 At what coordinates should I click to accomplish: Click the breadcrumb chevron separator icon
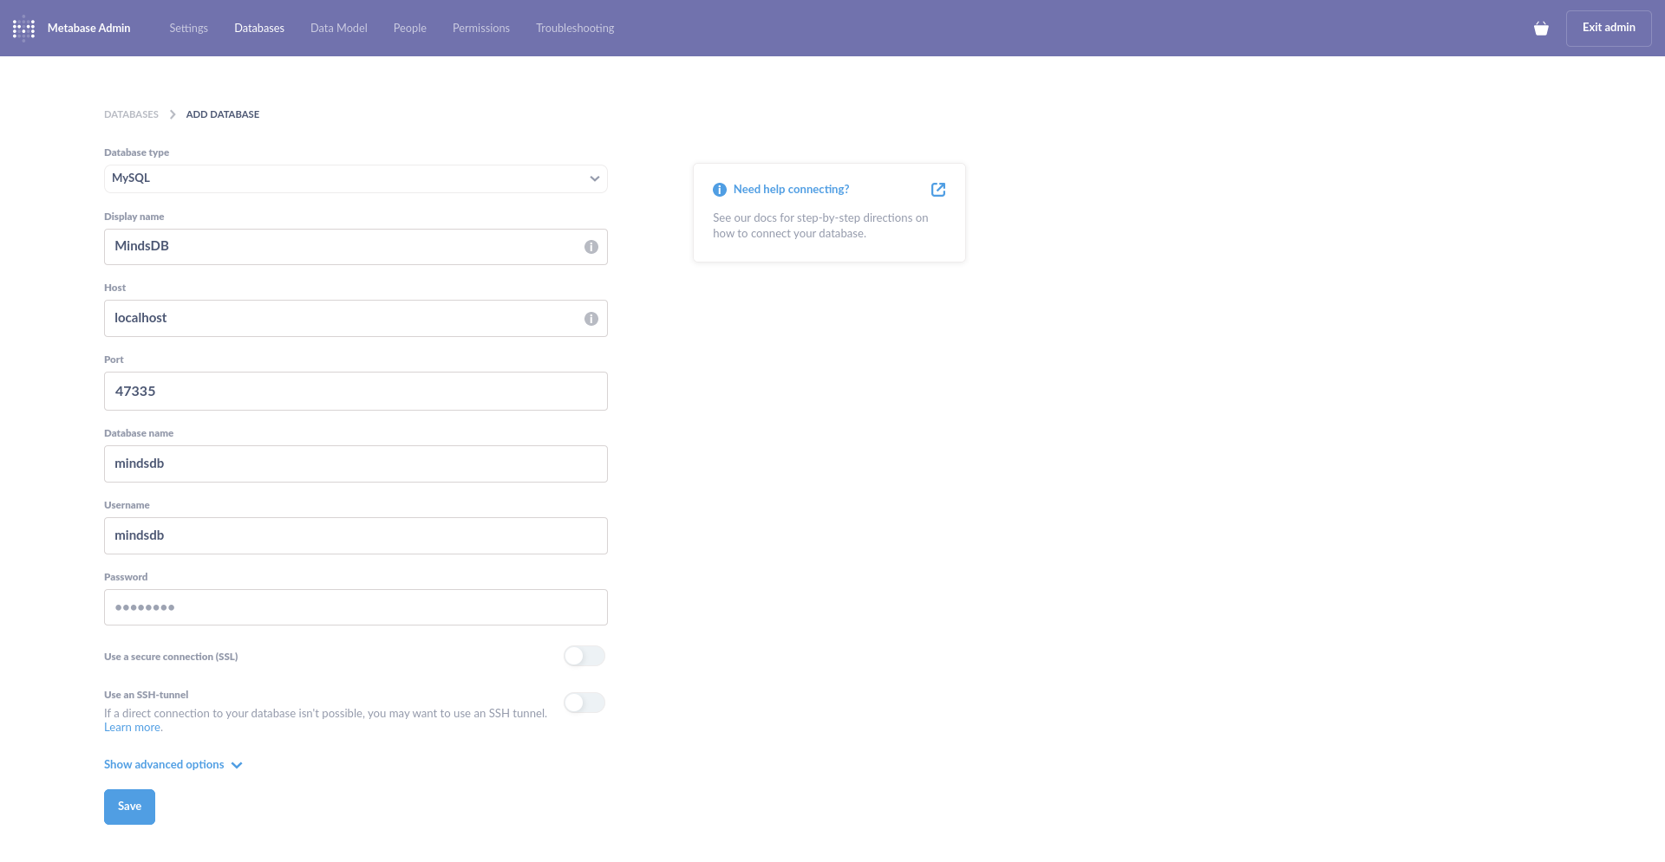(173, 114)
